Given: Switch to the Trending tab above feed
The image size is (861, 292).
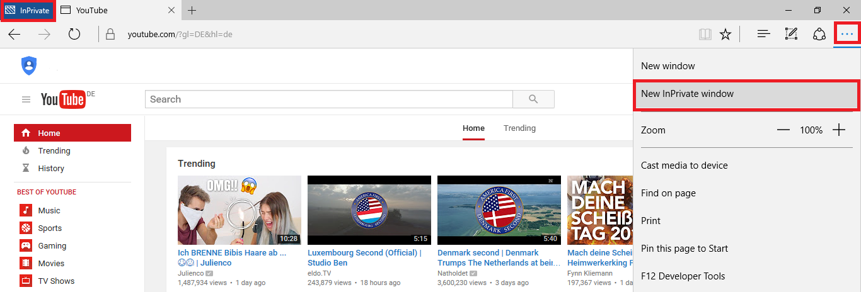Looking at the screenshot, I should click(x=519, y=128).
